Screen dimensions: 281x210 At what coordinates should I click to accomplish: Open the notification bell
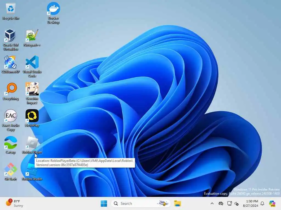(x=262, y=203)
